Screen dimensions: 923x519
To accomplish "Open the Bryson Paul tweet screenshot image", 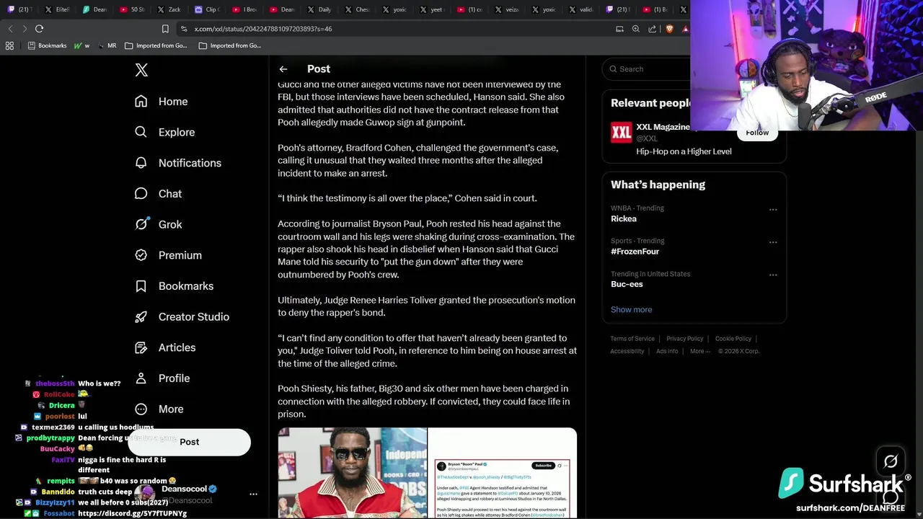I will tap(503, 473).
